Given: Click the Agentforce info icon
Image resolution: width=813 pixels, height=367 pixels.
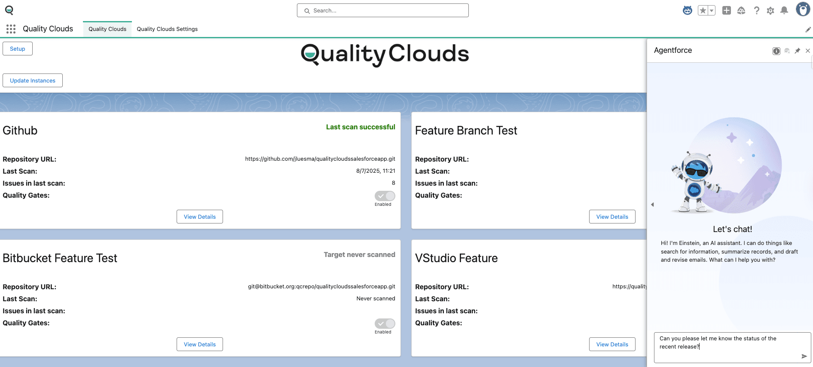Looking at the screenshot, I should click(x=776, y=51).
